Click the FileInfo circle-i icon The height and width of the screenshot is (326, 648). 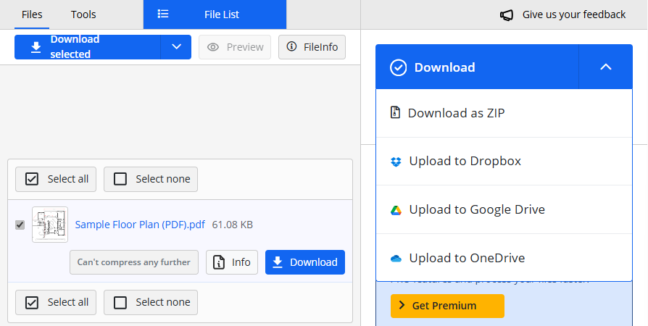tap(291, 47)
